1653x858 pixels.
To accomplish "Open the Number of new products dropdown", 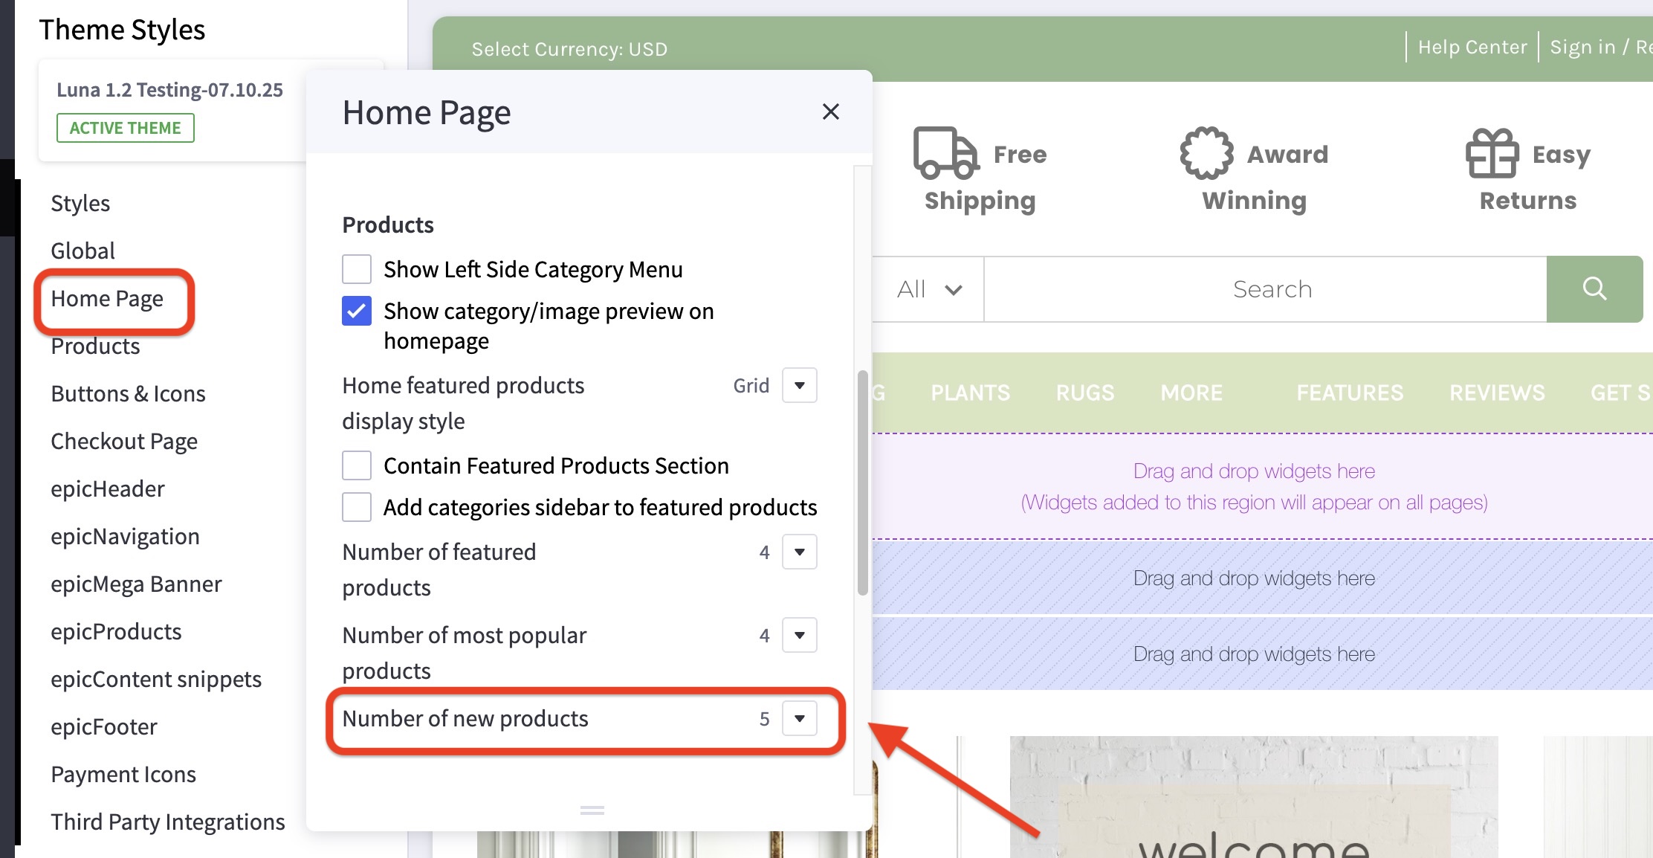I will click(799, 718).
